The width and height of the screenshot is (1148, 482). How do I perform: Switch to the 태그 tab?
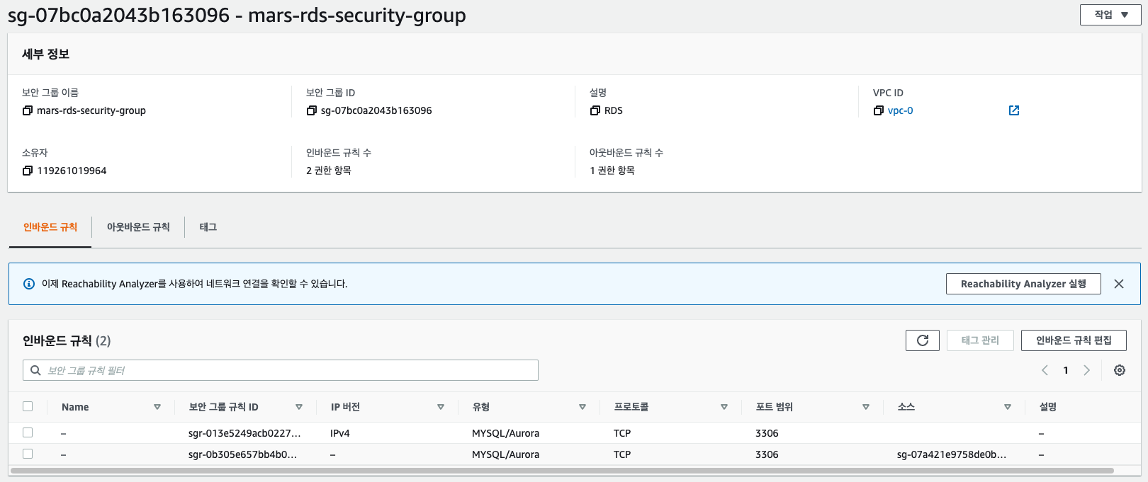208,227
